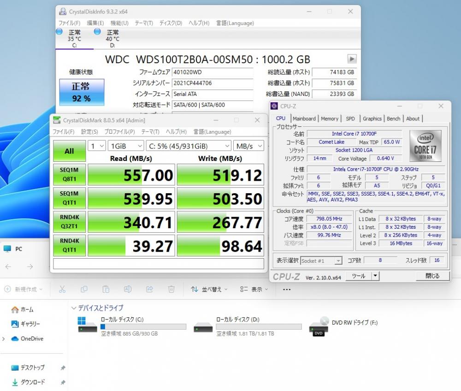Switch to the SPD tab in CPU-Z
Viewport: 461px width, 391px height.
350,118
